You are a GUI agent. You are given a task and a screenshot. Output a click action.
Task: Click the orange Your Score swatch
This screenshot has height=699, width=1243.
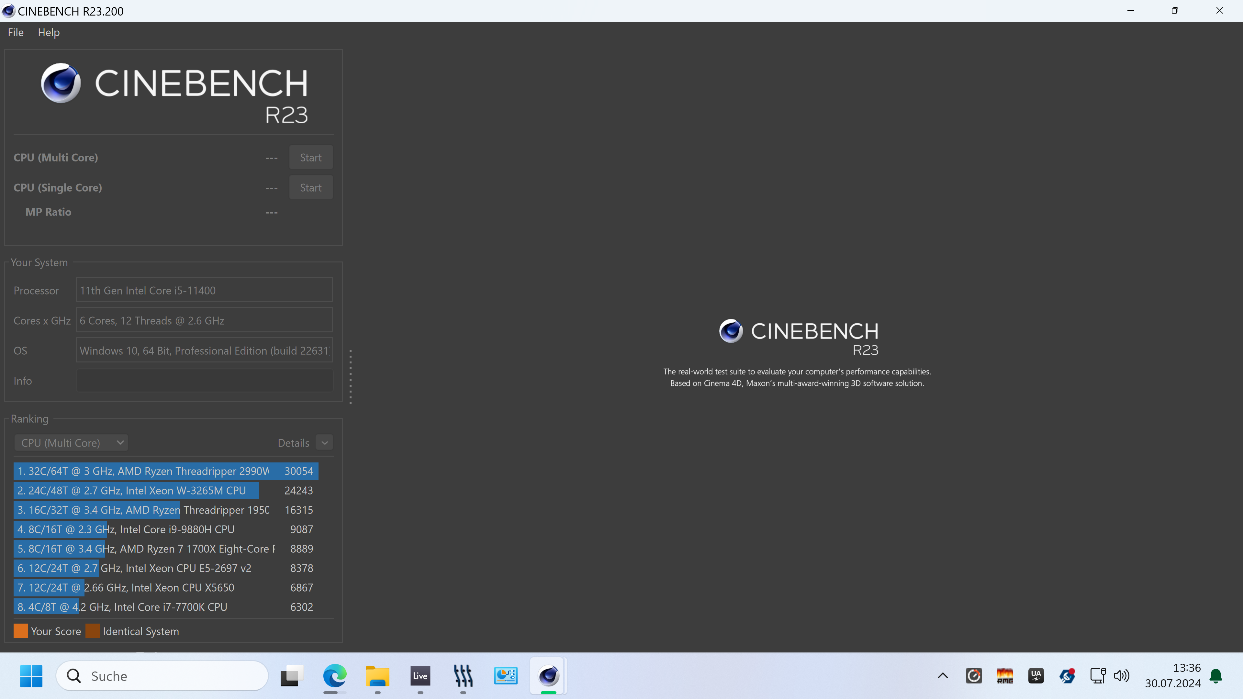21,631
